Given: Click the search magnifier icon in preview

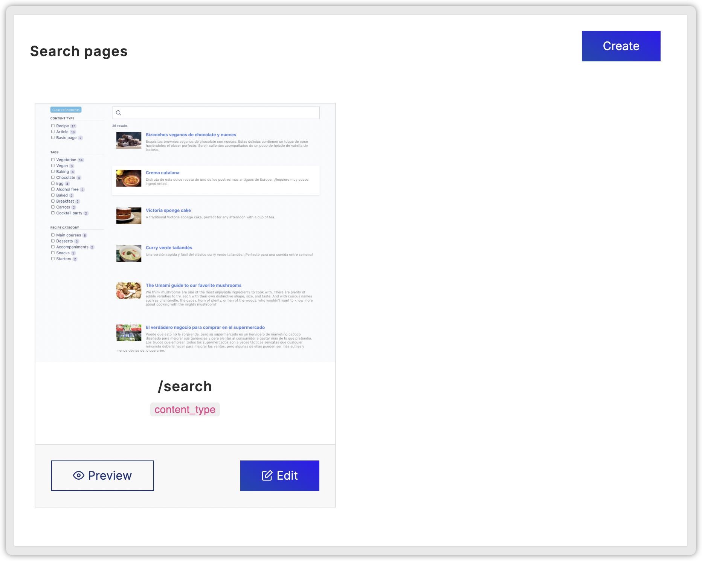Looking at the screenshot, I should [119, 113].
